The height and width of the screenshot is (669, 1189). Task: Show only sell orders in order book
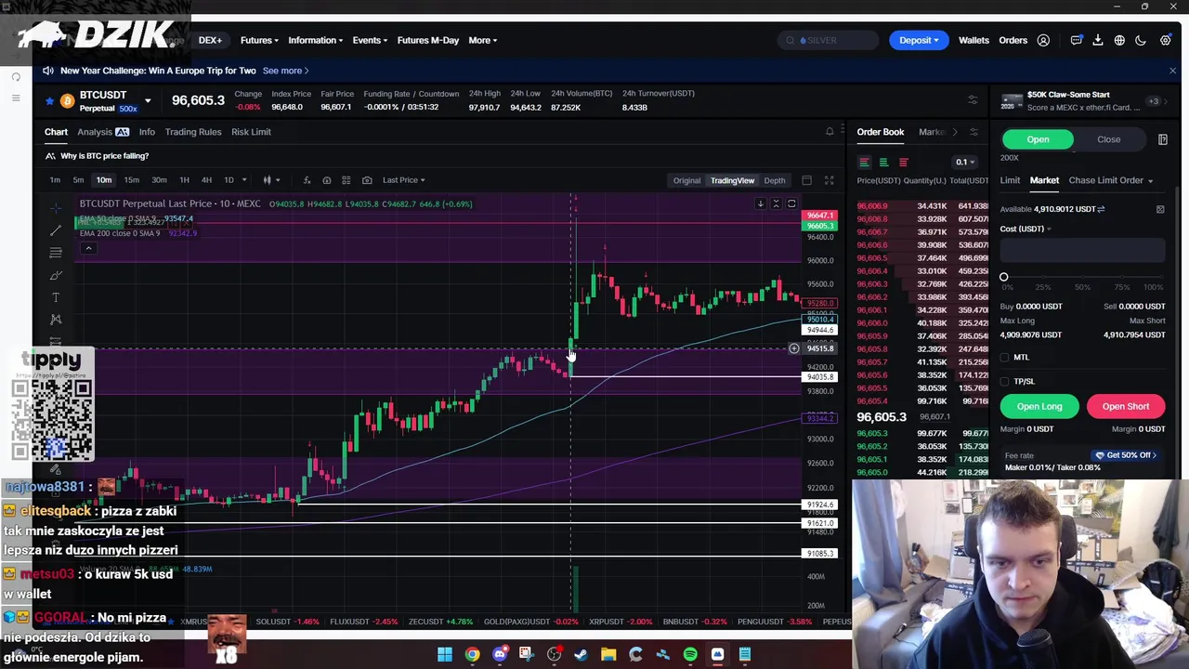903,163
